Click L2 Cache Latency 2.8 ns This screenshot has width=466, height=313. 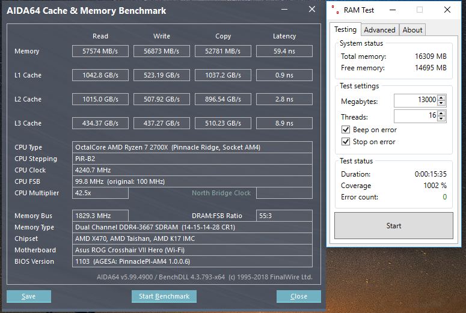[284, 99]
